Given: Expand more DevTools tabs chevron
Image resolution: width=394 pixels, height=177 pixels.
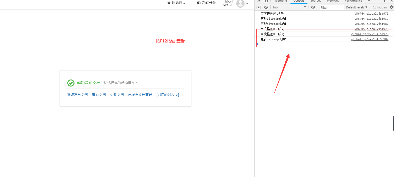Looking at the screenshot, I should [369, 1].
